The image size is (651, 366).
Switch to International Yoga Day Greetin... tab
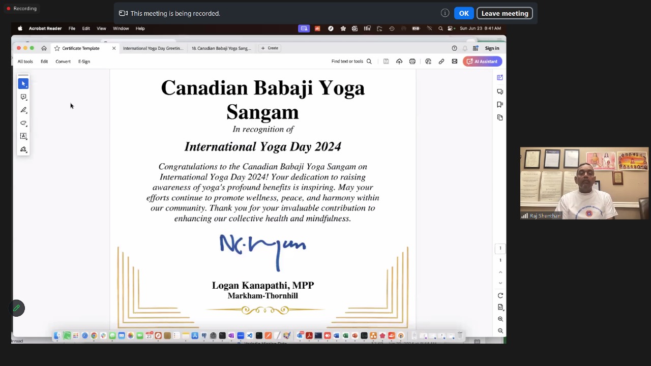click(153, 48)
